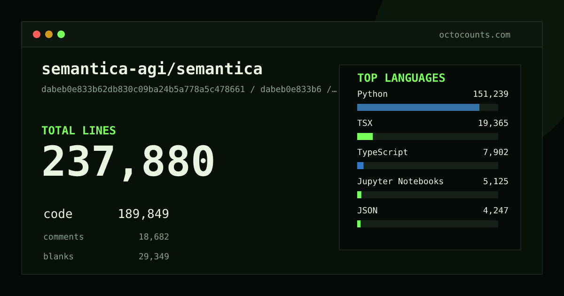Viewport: 564px width, 296px height.
Task: Click the TSX language label
Action: pos(365,123)
